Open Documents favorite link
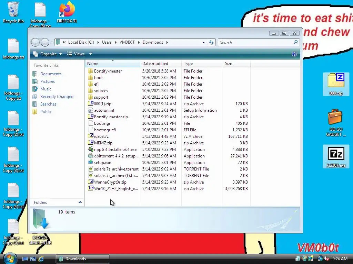This screenshot has width=353, height=264. [51, 74]
